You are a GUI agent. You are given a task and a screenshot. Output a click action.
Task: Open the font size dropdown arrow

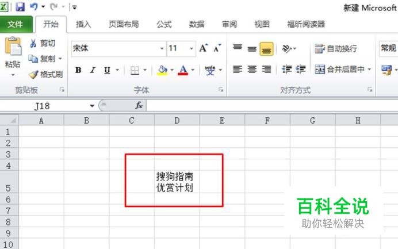pos(192,48)
